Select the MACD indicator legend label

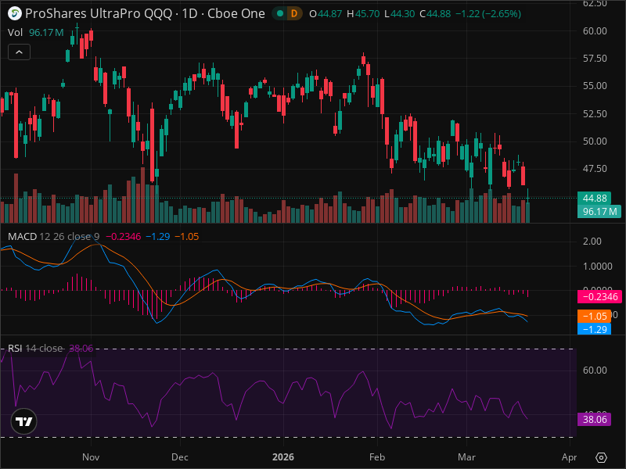point(23,237)
